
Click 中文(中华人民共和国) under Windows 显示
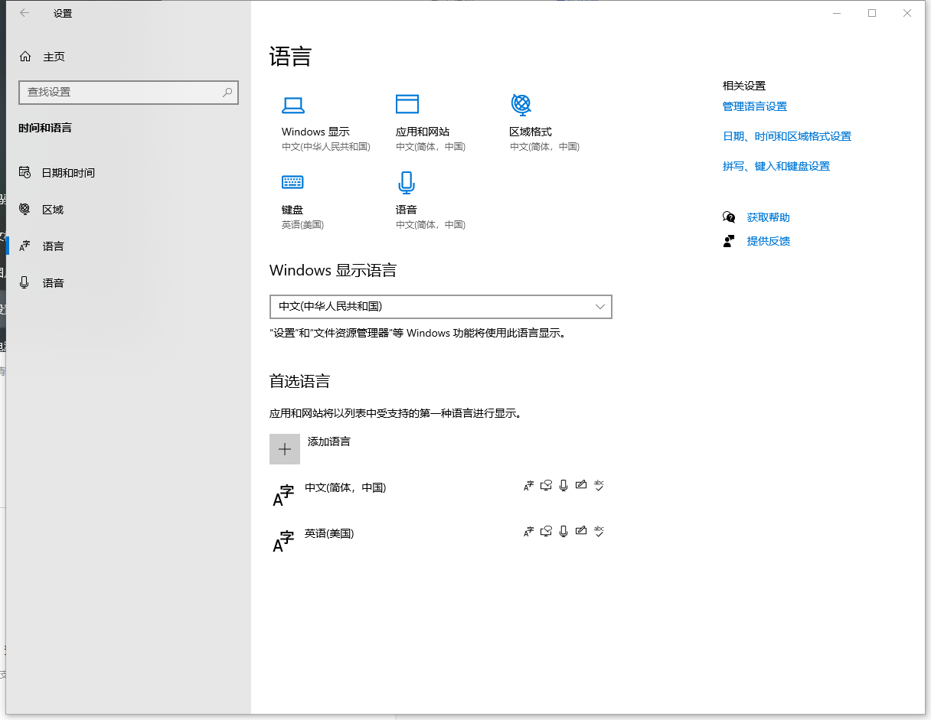tap(326, 147)
